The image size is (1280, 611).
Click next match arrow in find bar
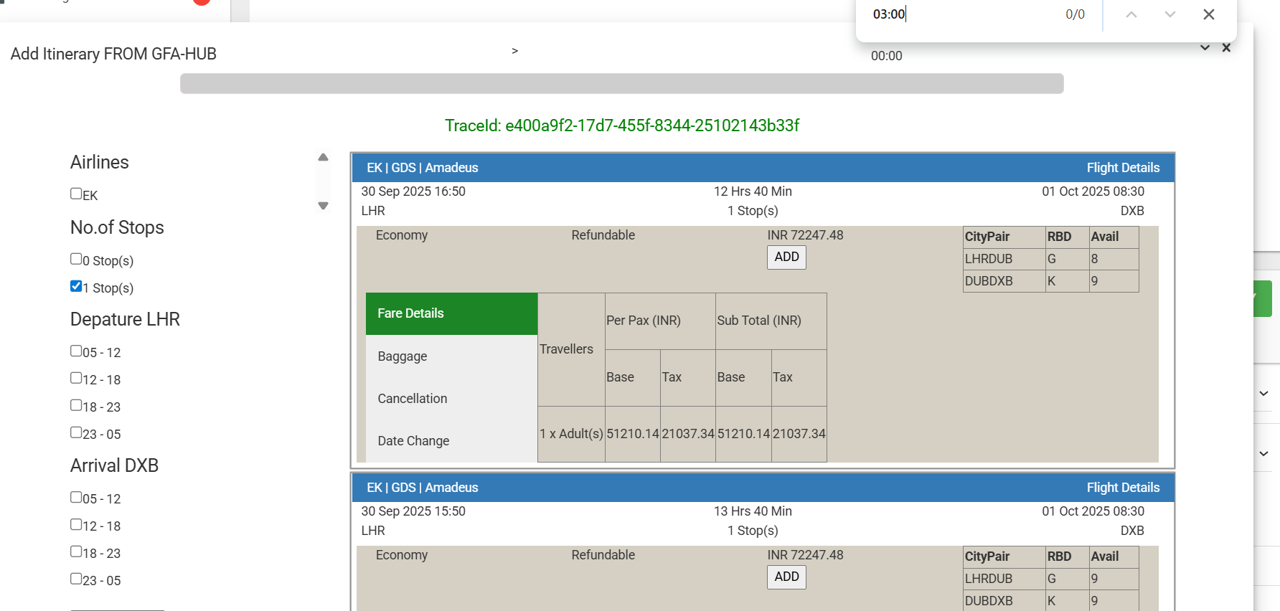(x=1170, y=14)
